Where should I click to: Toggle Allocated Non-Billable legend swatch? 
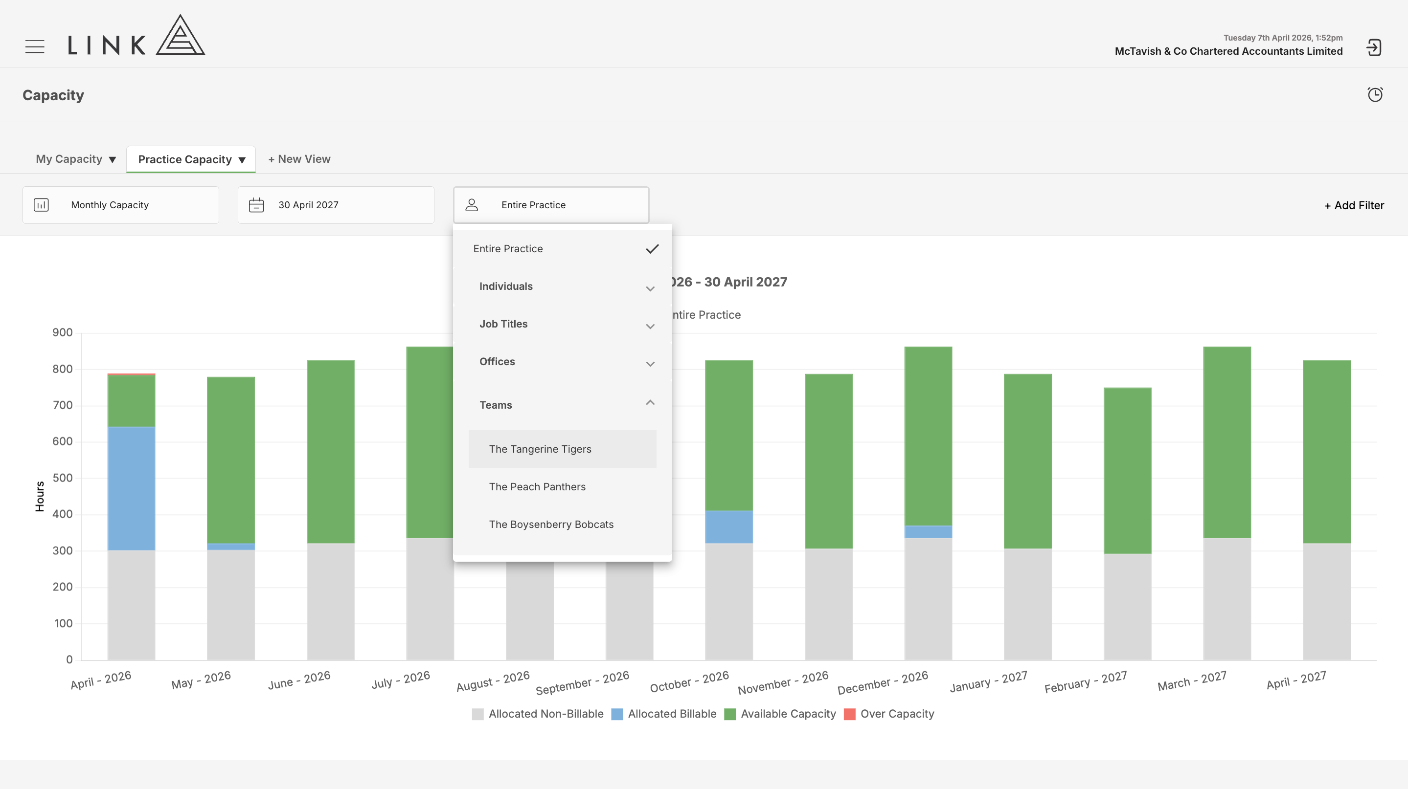point(477,714)
